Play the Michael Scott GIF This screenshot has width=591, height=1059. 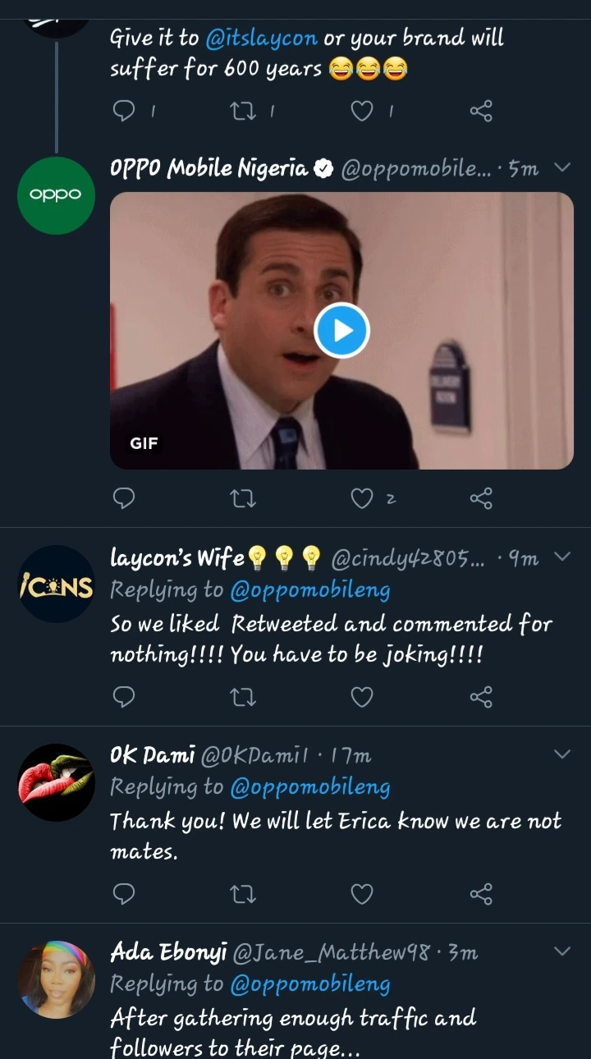tap(342, 330)
